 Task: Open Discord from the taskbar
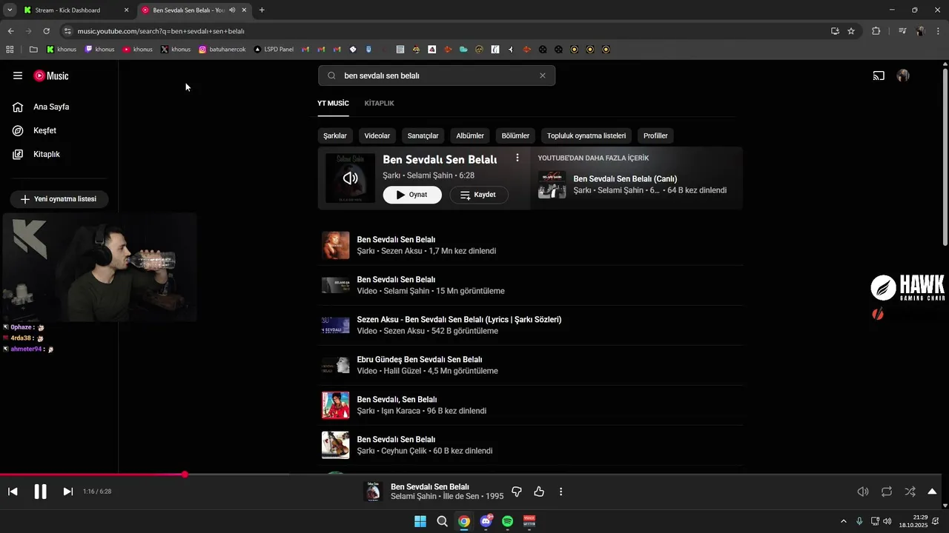coord(486,521)
